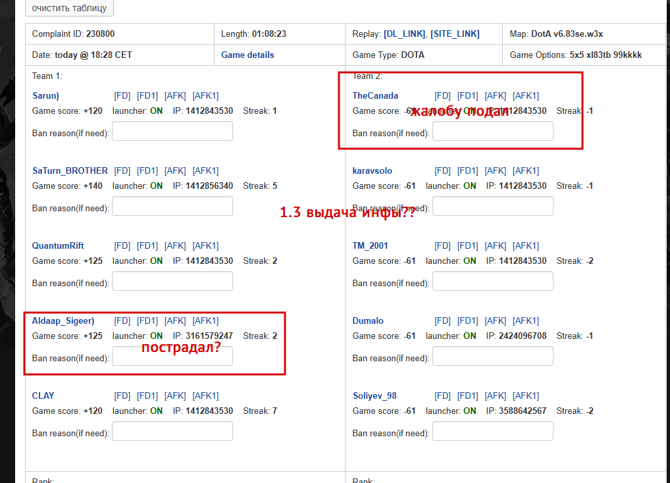Focus ban reason field for TheCanada

click(x=493, y=131)
